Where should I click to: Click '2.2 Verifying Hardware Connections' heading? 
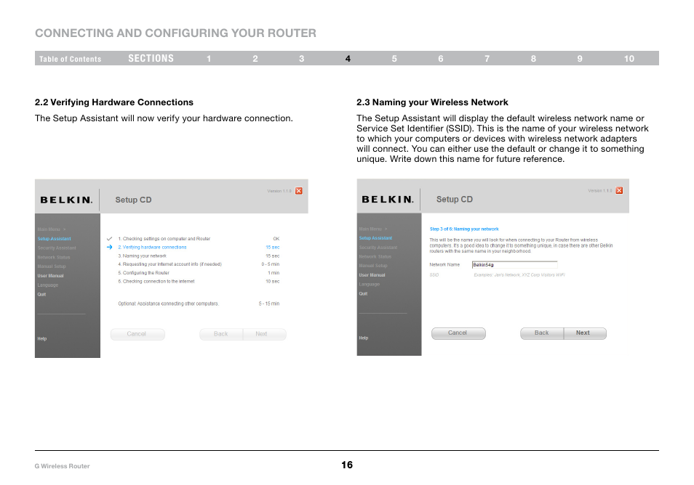click(x=114, y=102)
